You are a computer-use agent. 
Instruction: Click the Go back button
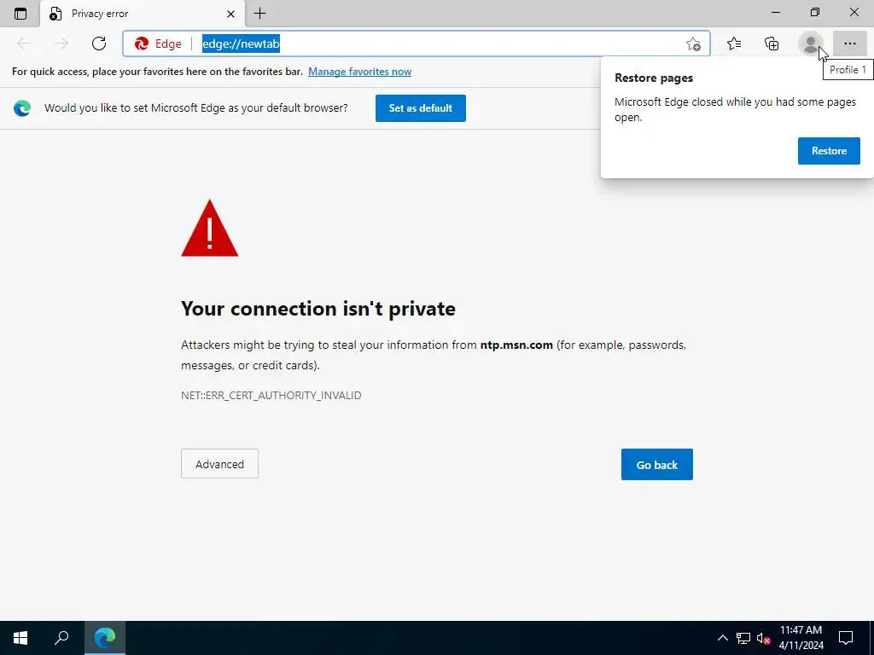656,465
